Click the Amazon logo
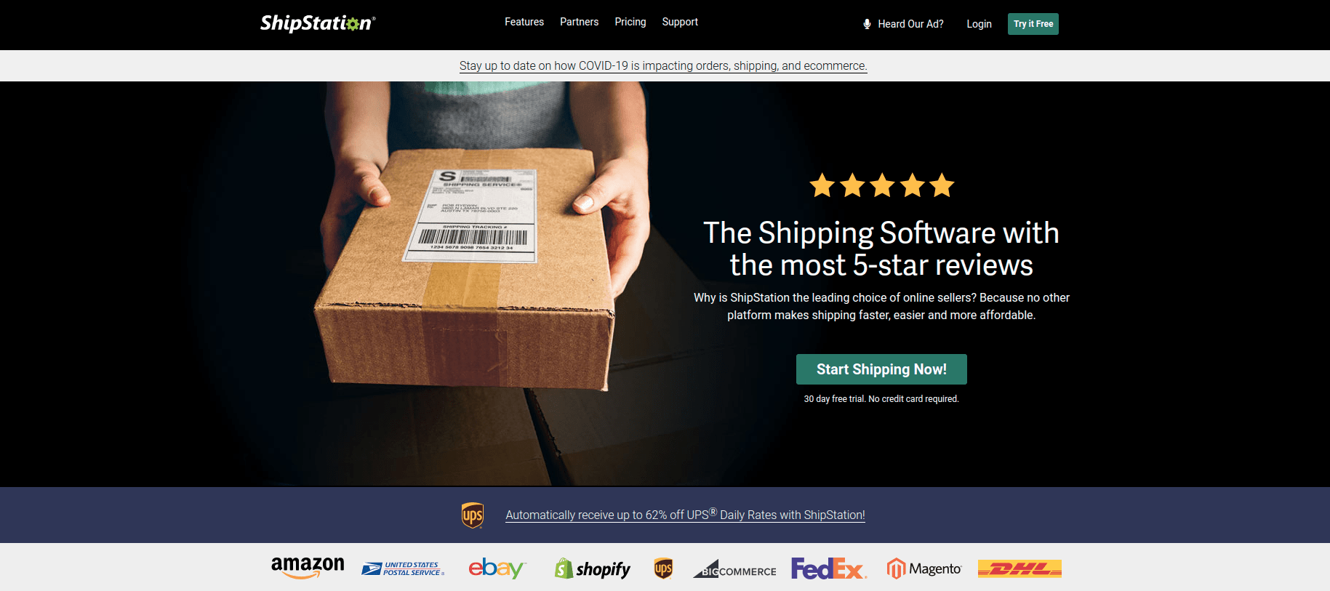1330x591 pixels. (x=308, y=568)
